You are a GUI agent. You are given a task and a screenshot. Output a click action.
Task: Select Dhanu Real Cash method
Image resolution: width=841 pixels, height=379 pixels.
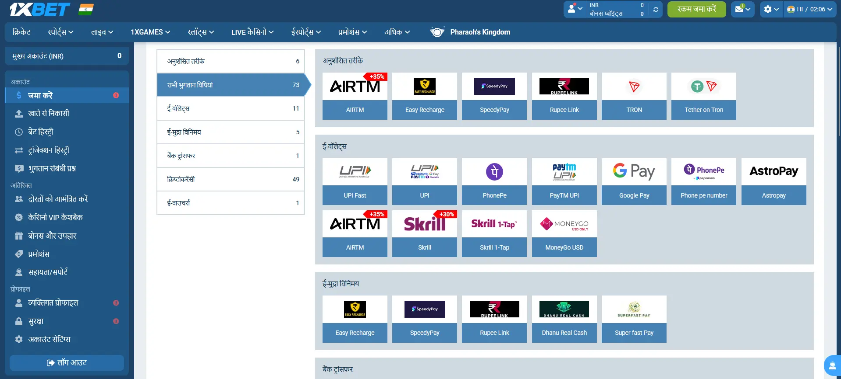click(564, 319)
